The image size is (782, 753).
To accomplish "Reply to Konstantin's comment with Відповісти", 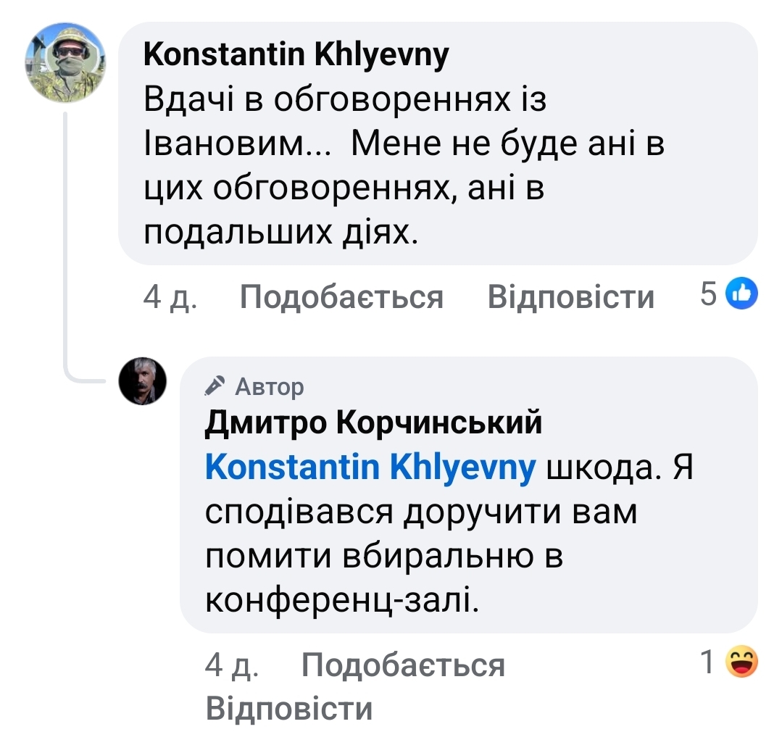I will point(570,297).
